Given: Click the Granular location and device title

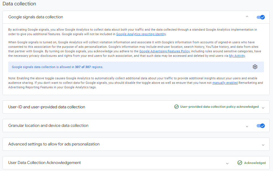Looking at the screenshot, I should [x=49, y=125].
